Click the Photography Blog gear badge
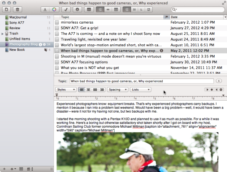Screen dimensions: 227x172 point(45,44)
